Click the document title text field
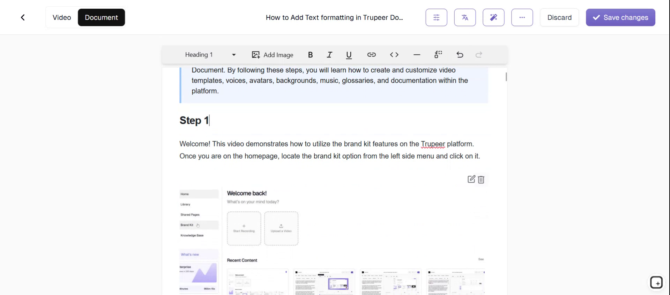This screenshot has width=670, height=295. point(334,17)
